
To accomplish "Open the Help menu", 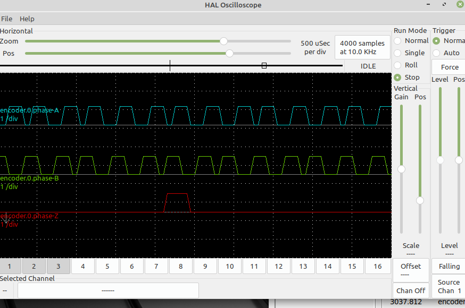I will pos(27,19).
